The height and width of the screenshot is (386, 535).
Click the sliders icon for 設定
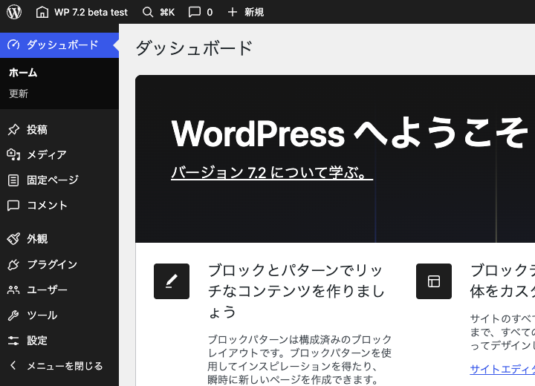point(13,340)
